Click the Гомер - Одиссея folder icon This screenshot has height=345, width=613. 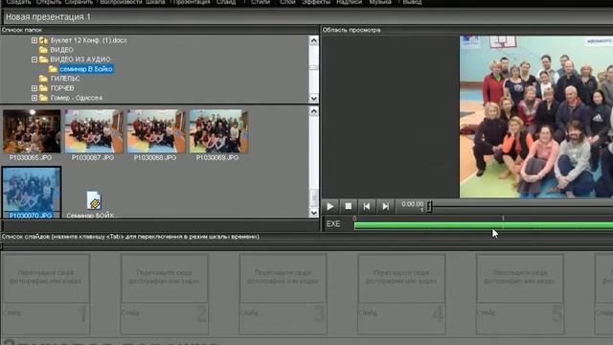43,98
